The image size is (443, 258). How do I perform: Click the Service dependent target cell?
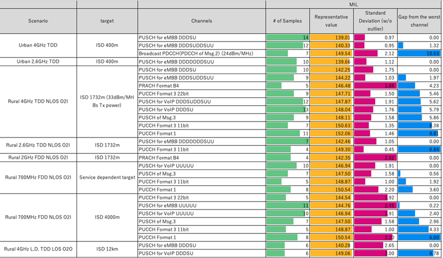point(107,178)
